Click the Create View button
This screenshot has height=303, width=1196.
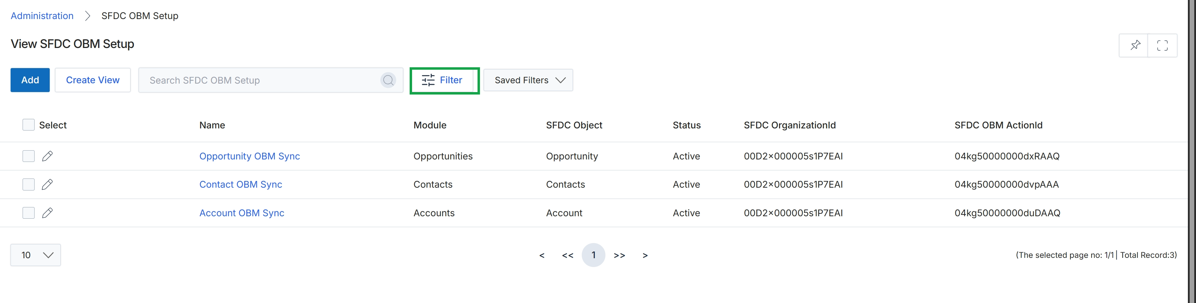coord(93,80)
